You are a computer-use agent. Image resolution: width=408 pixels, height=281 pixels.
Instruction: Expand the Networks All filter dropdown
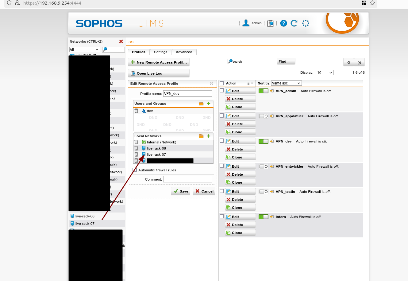(84, 49)
